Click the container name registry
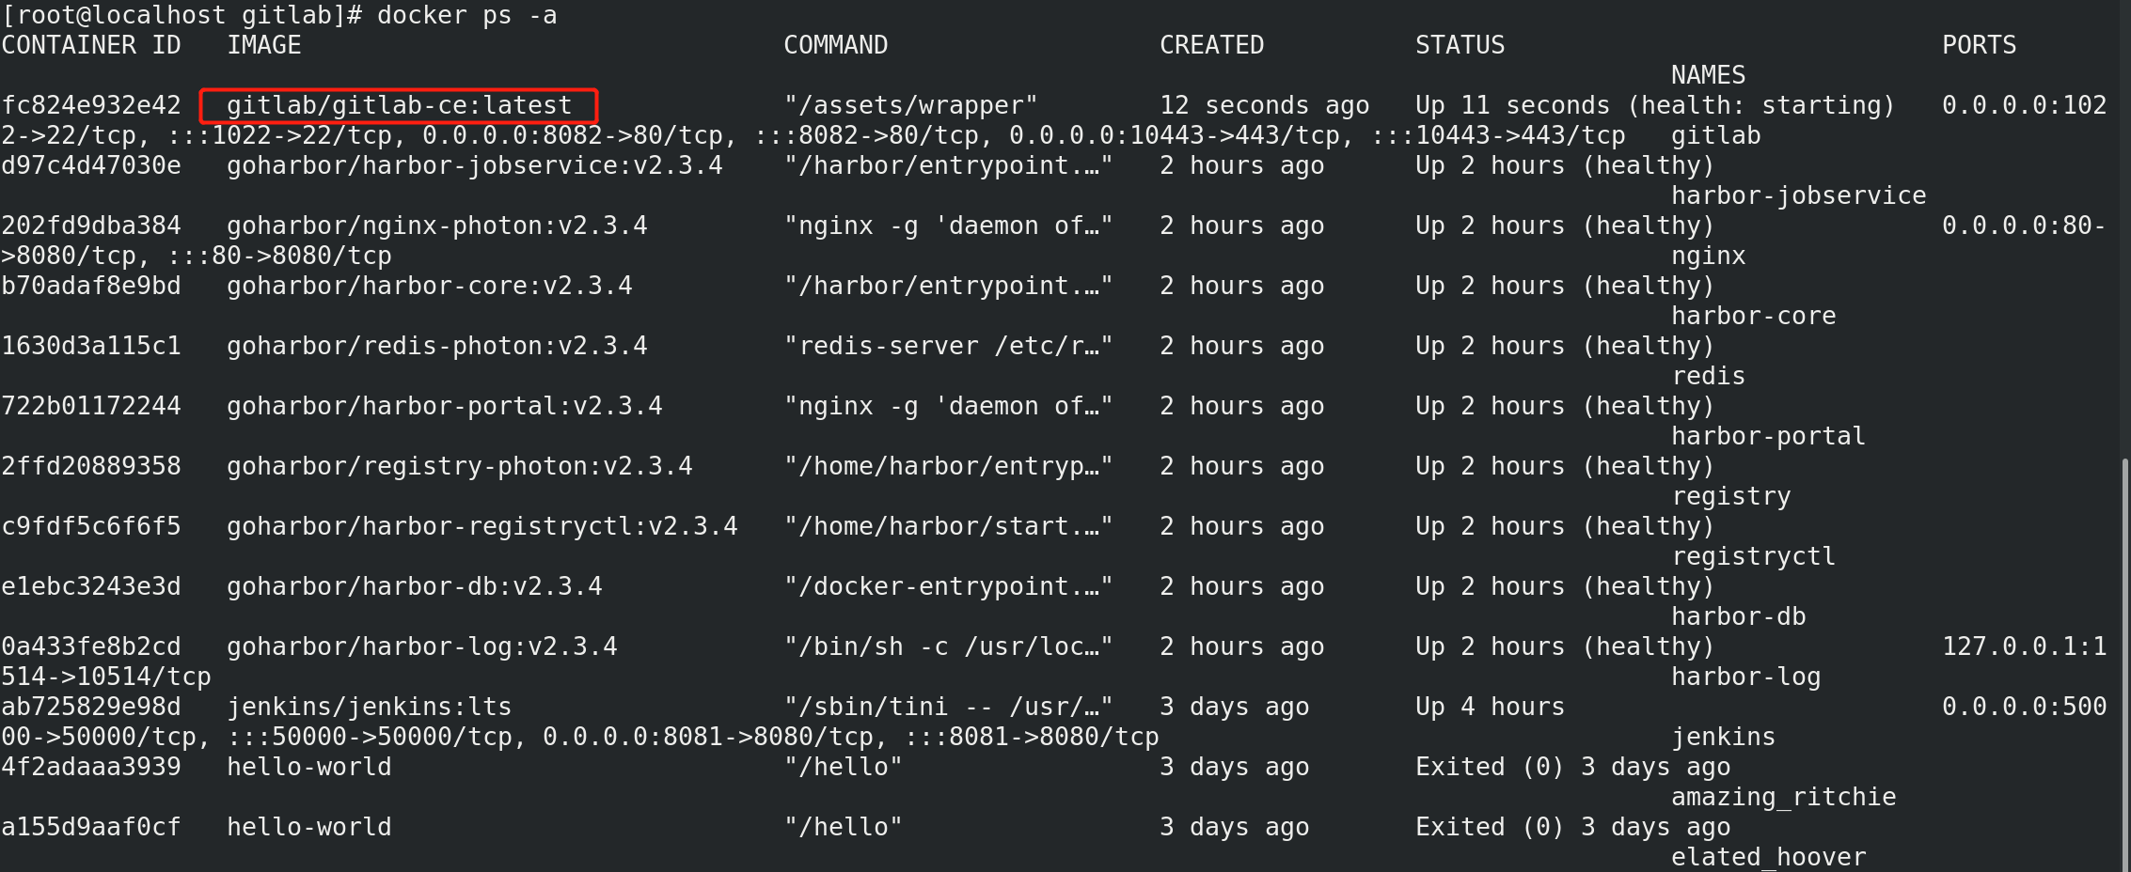This screenshot has width=2131, height=872. click(1731, 496)
